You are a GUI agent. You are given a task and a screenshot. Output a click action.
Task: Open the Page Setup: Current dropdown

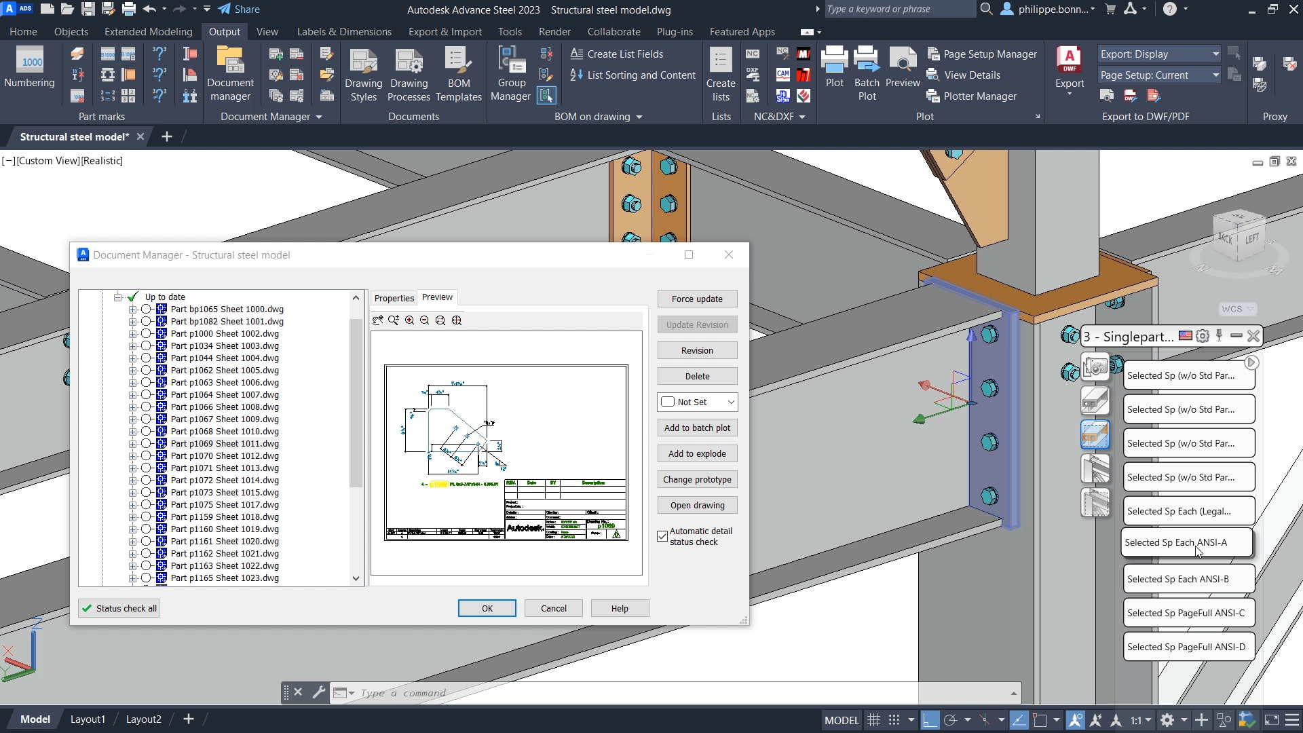(x=1159, y=75)
